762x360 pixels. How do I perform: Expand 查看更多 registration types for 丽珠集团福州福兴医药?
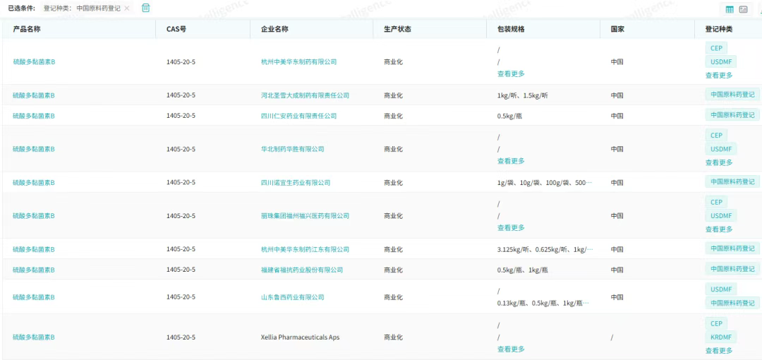point(719,229)
